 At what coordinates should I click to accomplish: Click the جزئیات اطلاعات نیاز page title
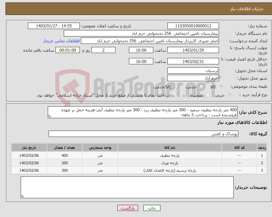(x=247, y=9)
